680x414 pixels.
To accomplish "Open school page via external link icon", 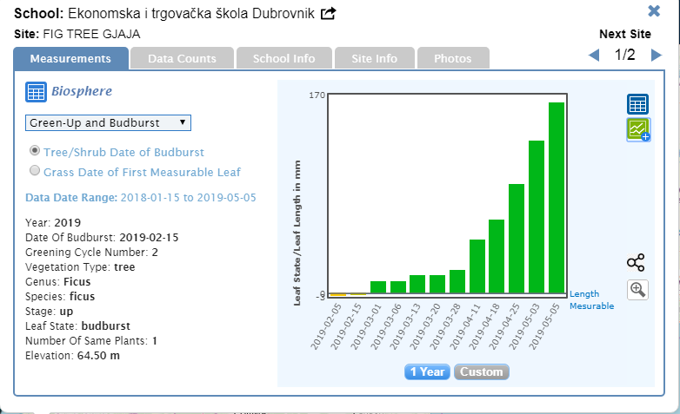I will point(328,14).
